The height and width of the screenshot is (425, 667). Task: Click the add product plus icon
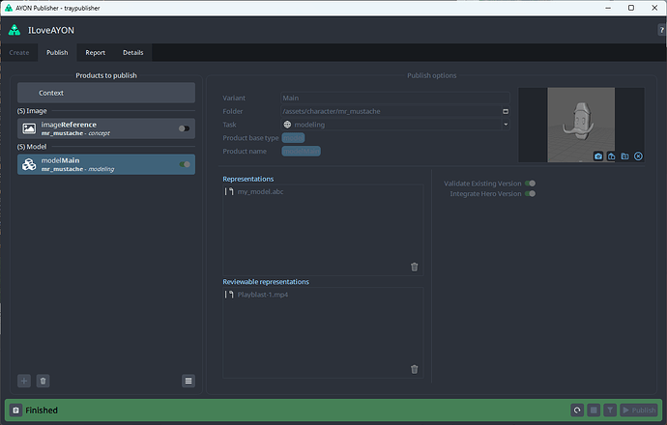coord(24,381)
